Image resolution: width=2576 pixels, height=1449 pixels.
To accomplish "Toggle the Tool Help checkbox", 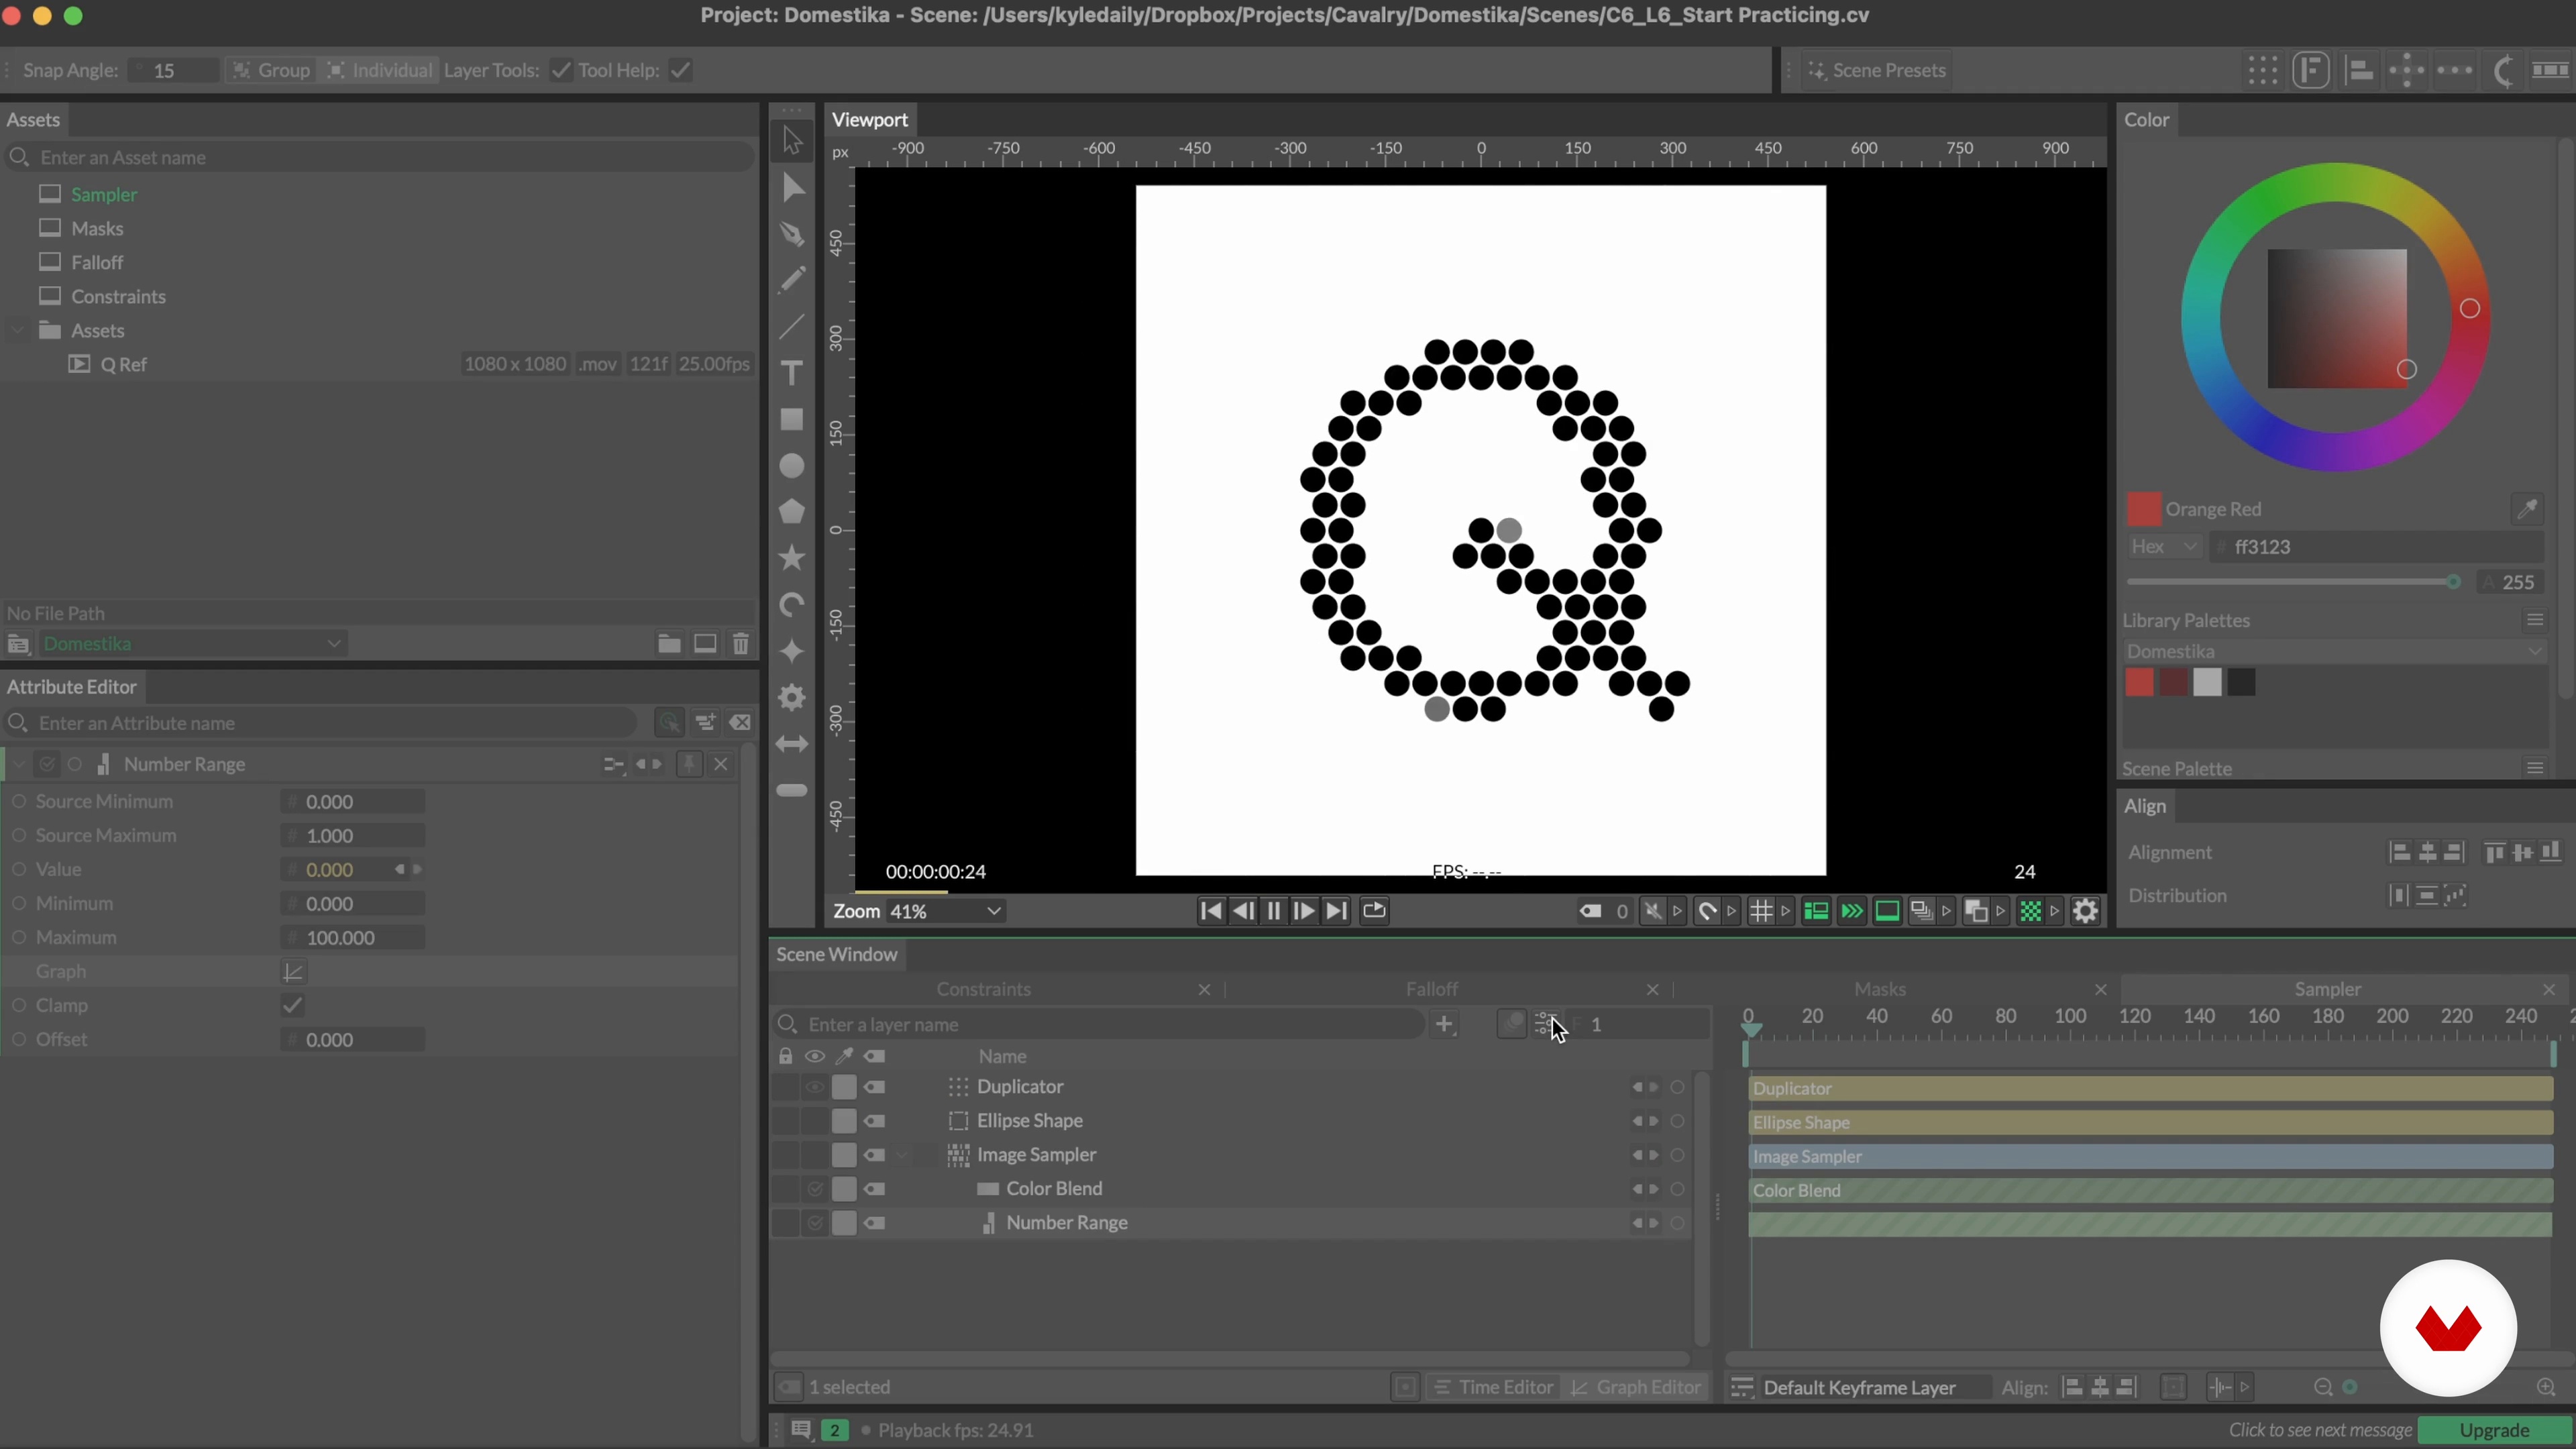I will [681, 70].
